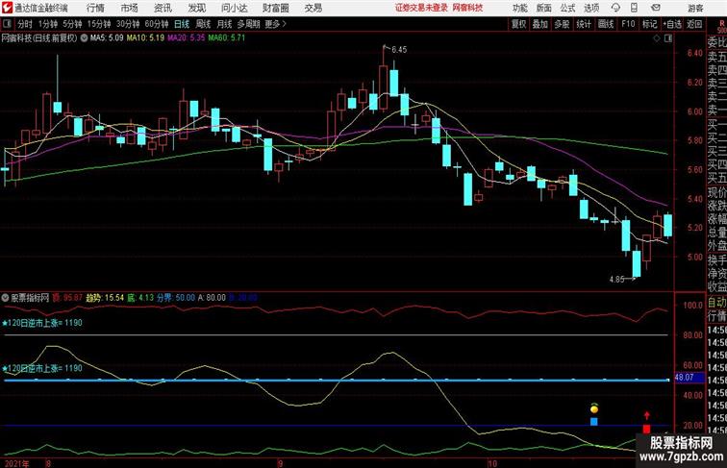Click the 证券交易未登录 login notice
Screen dimensions: 727x468
click(421, 8)
